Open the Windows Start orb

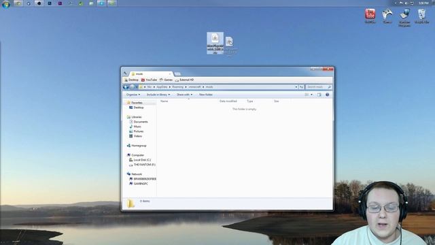pos(6,4)
